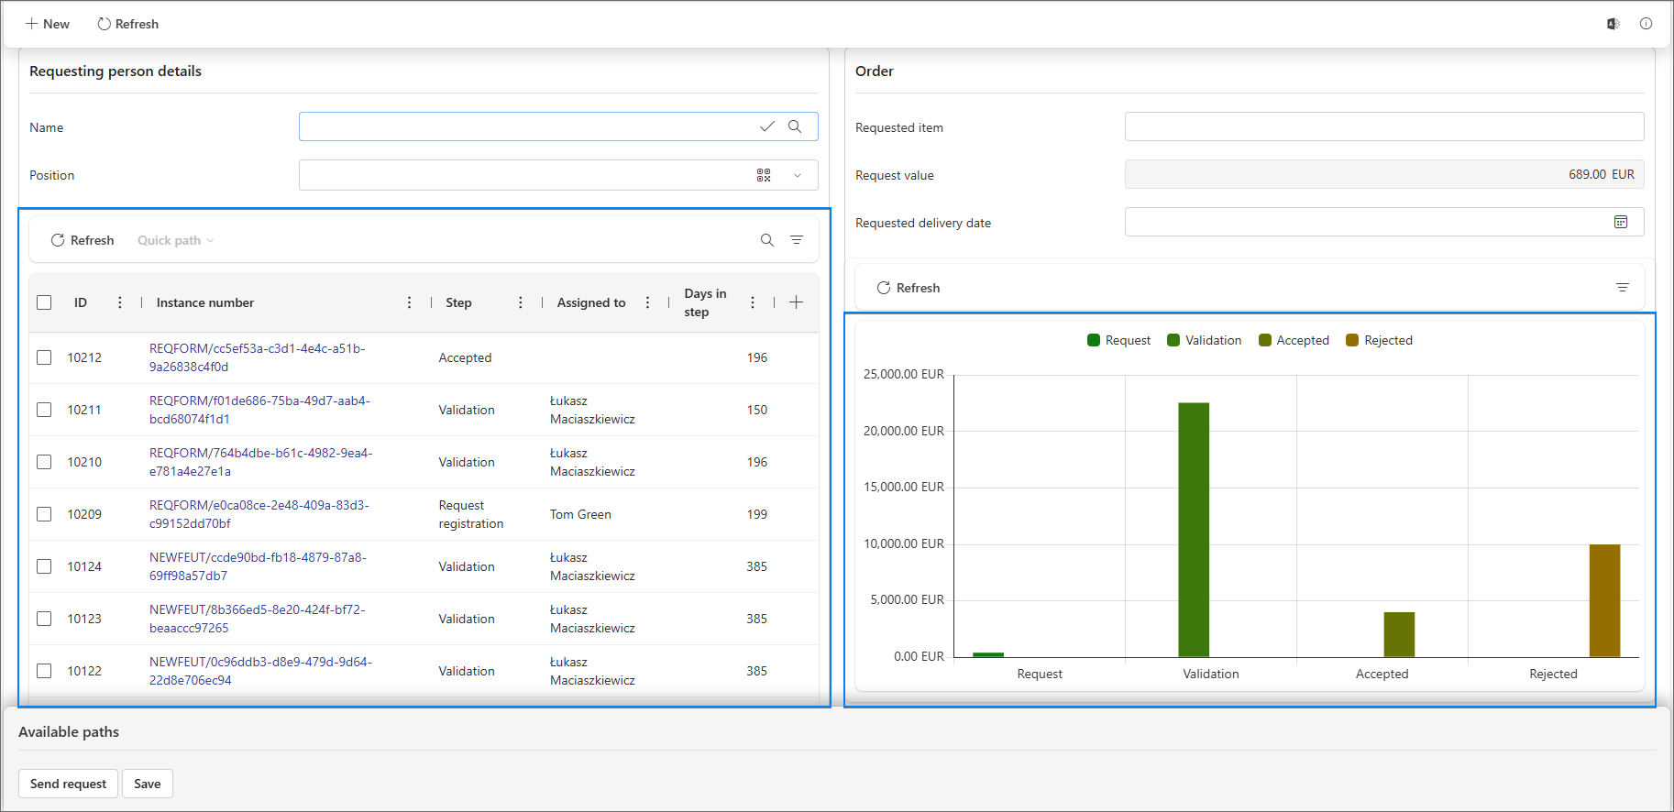The height and width of the screenshot is (812, 1674).
Task: Toggle the Request series legend swatch
Action: pos(1093,340)
